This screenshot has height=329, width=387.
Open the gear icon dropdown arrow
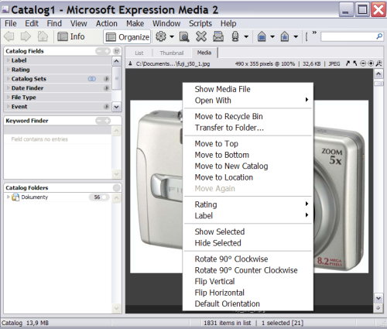tap(172, 37)
